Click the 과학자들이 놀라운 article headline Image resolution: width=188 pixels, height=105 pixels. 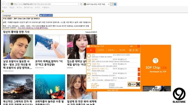tap(49, 103)
